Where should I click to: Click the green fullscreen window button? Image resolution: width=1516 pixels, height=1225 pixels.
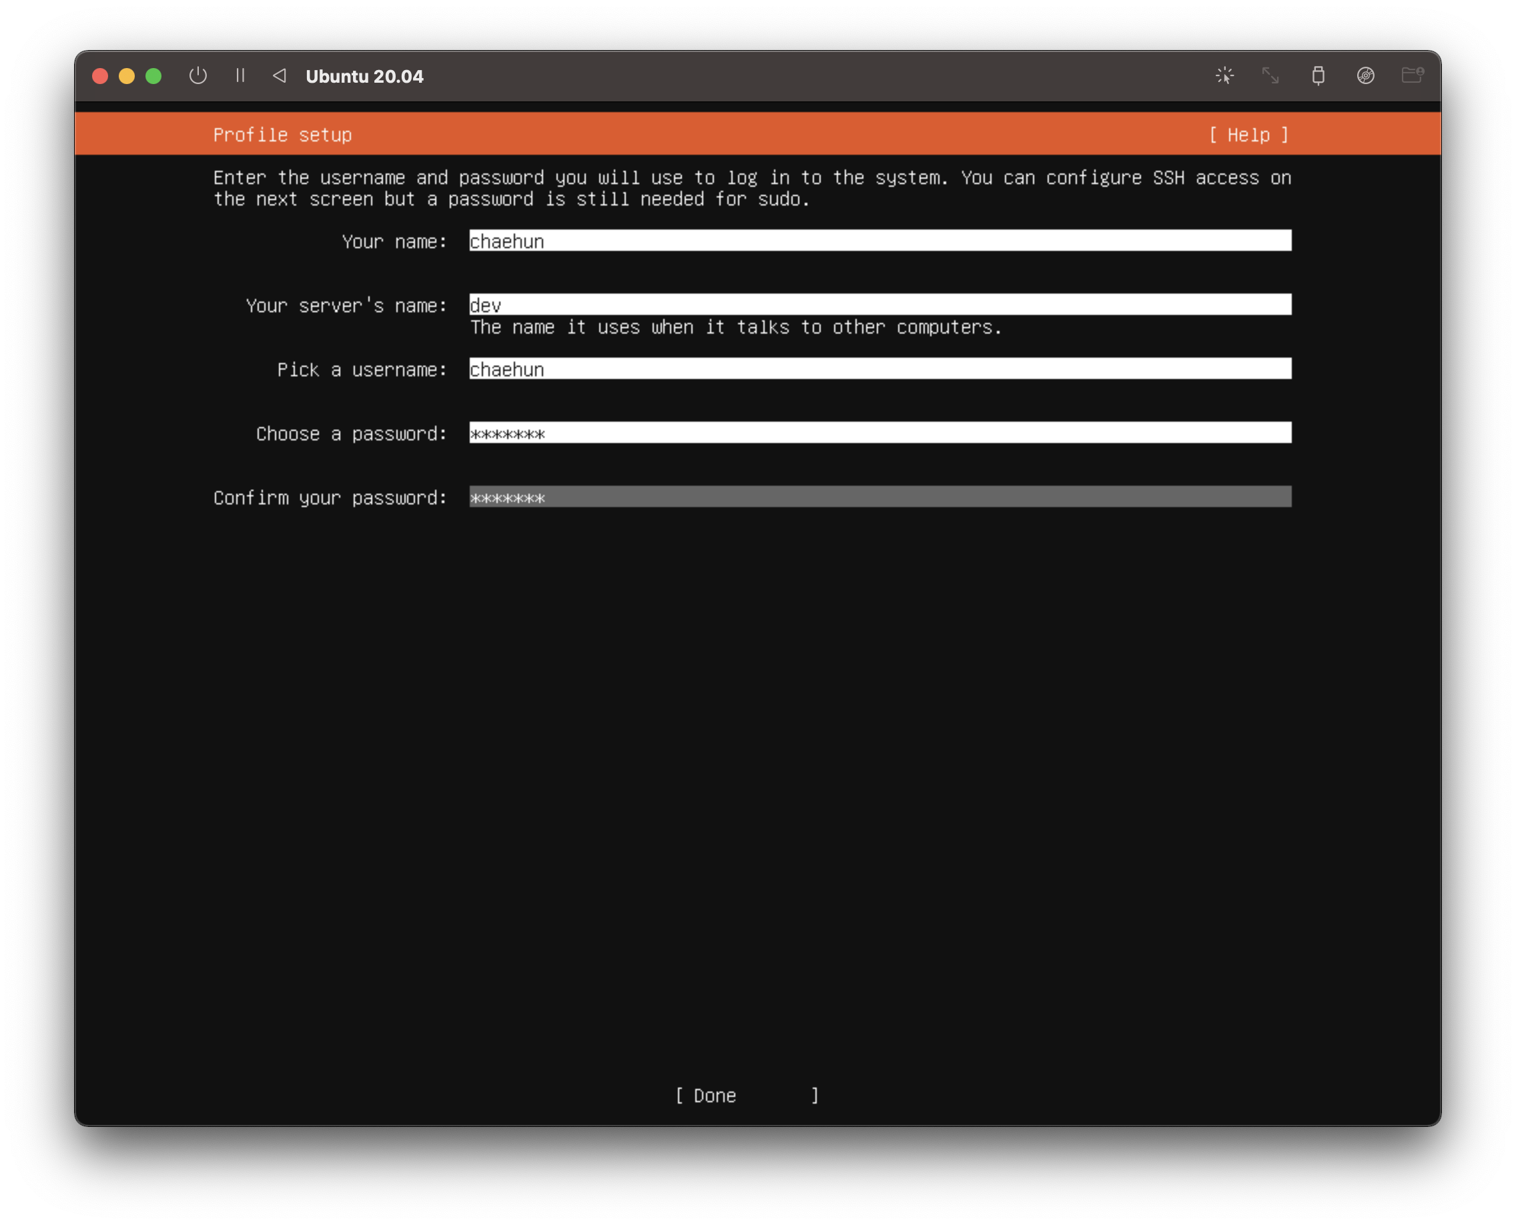click(153, 76)
